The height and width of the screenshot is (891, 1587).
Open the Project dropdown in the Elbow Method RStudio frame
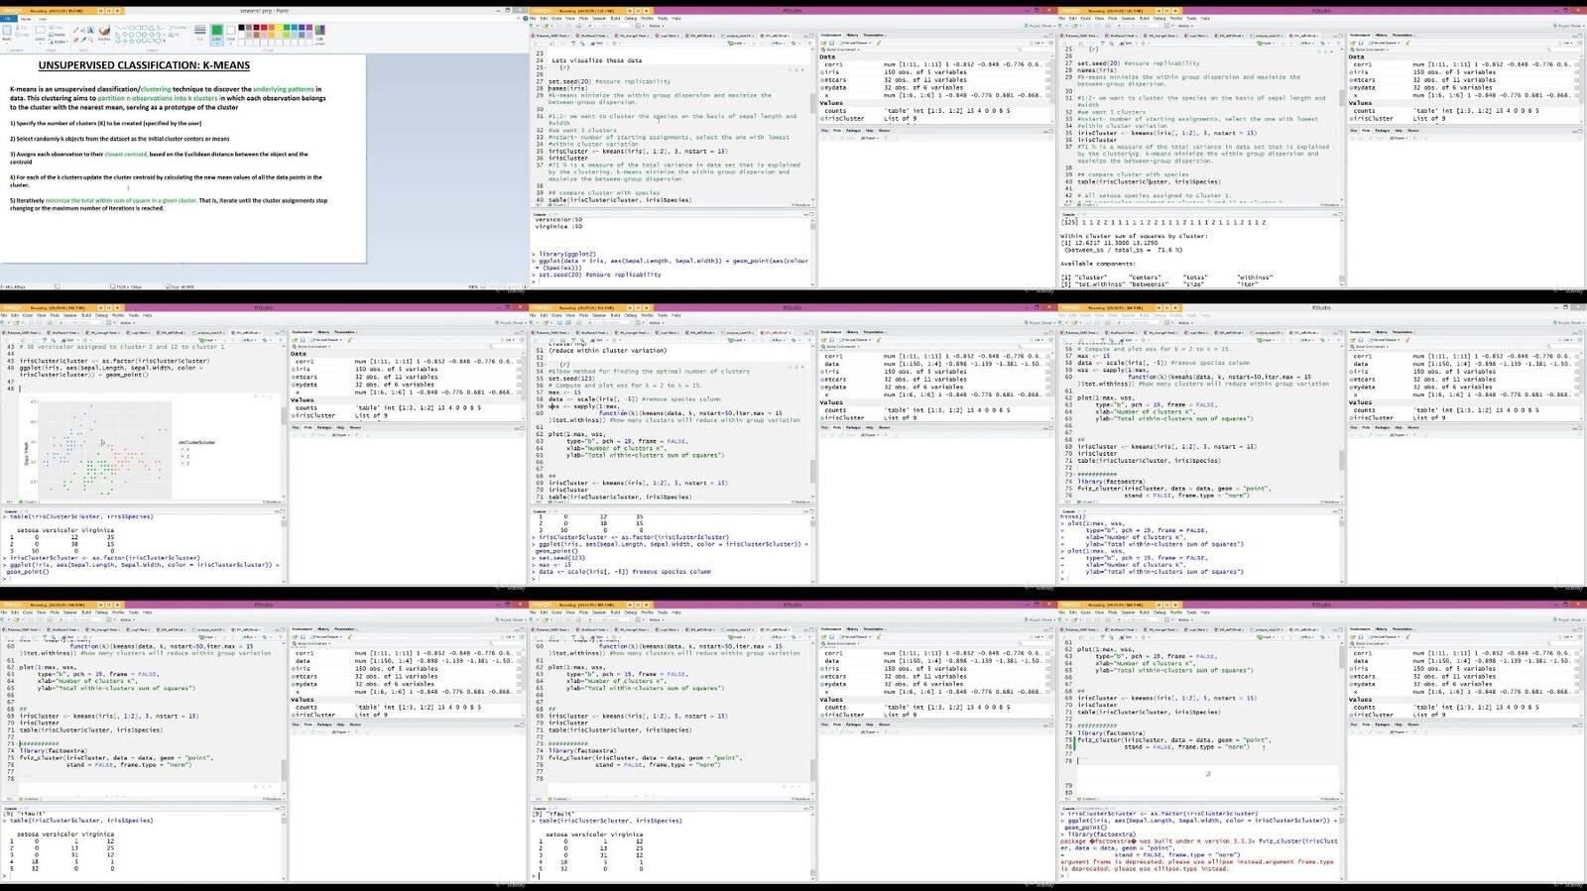[1040, 322]
